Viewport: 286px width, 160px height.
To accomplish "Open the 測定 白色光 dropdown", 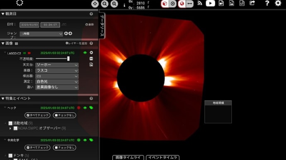I will click(57, 82).
